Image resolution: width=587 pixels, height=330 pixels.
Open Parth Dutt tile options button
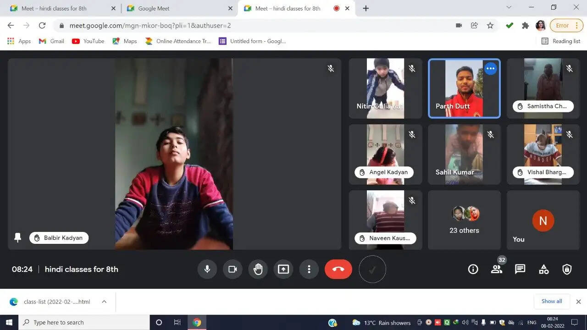[491, 69]
